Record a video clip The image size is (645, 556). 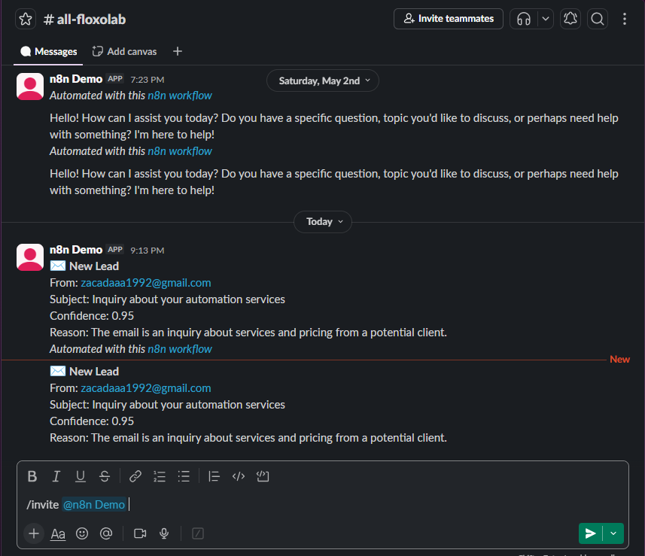140,533
